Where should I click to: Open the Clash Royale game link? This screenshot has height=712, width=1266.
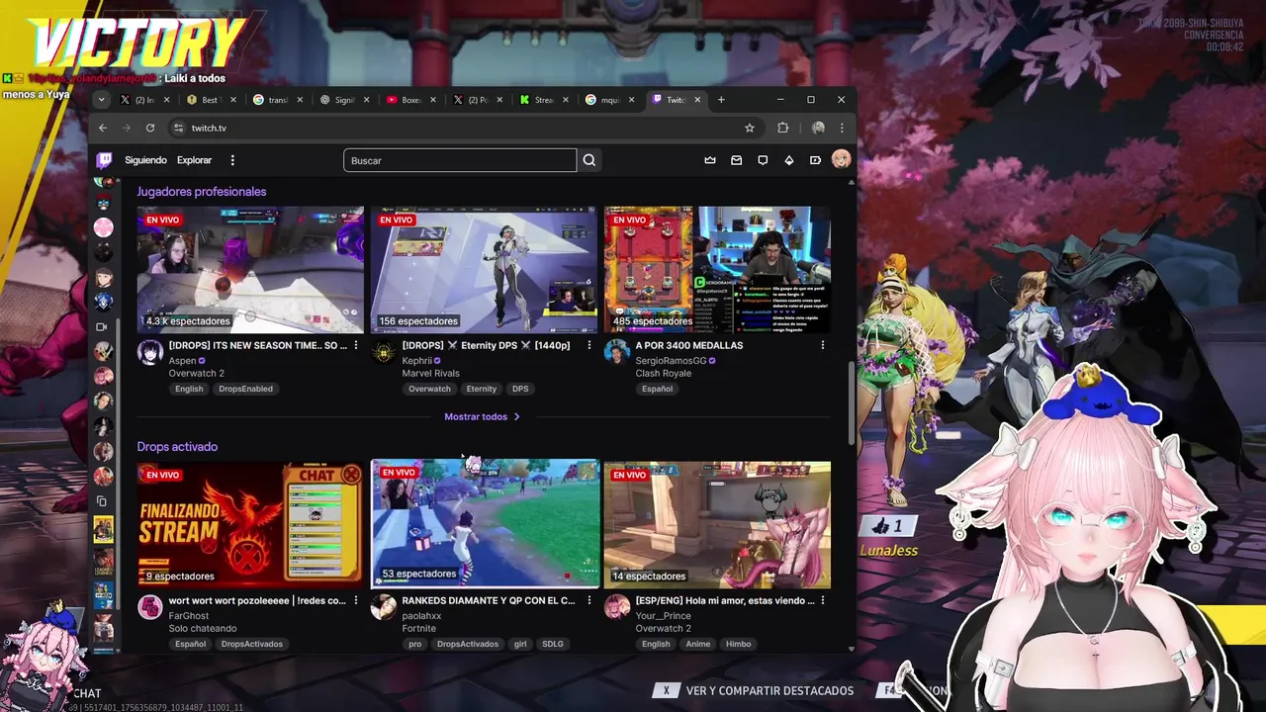[x=664, y=373]
